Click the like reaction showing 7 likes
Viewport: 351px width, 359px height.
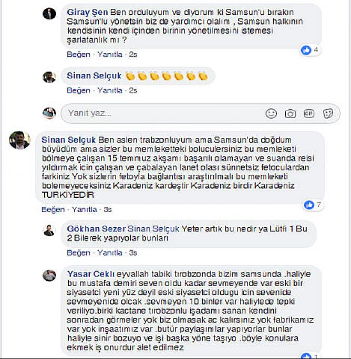(x=308, y=205)
